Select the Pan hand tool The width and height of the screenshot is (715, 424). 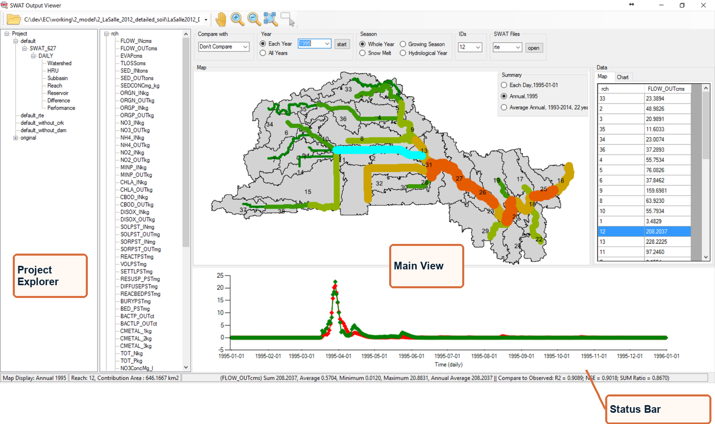coord(221,19)
